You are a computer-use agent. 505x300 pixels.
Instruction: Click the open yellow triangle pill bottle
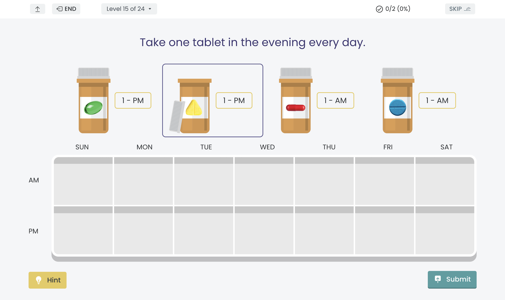pyautogui.click(x=194, y=106)
